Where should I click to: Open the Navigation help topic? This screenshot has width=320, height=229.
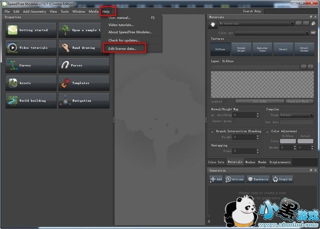84,101
